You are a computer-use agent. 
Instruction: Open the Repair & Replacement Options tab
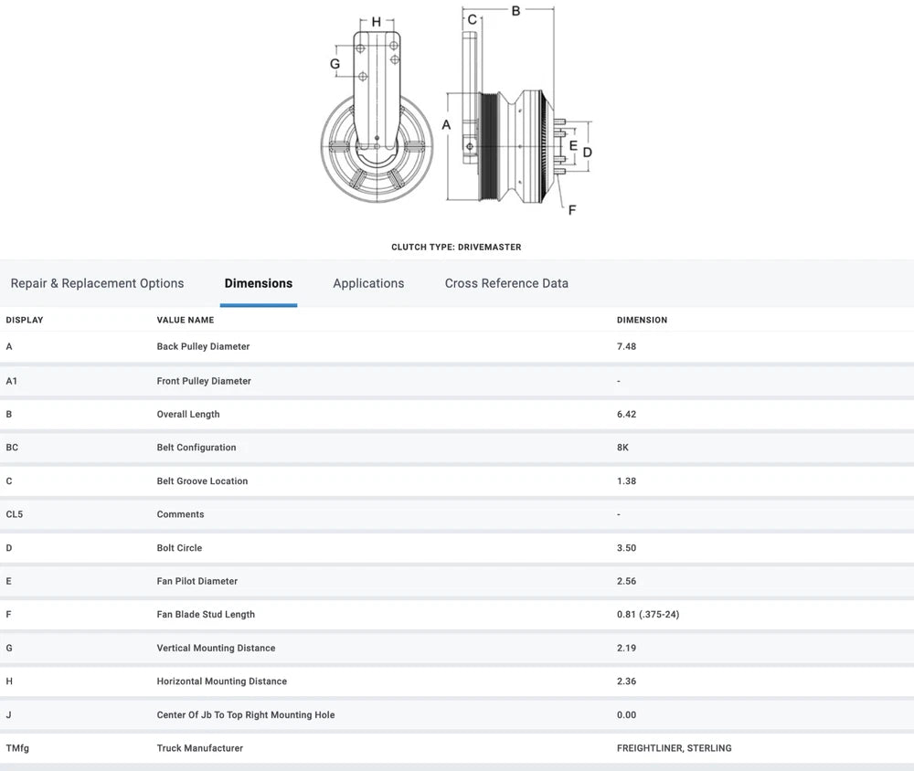point(97,283)
